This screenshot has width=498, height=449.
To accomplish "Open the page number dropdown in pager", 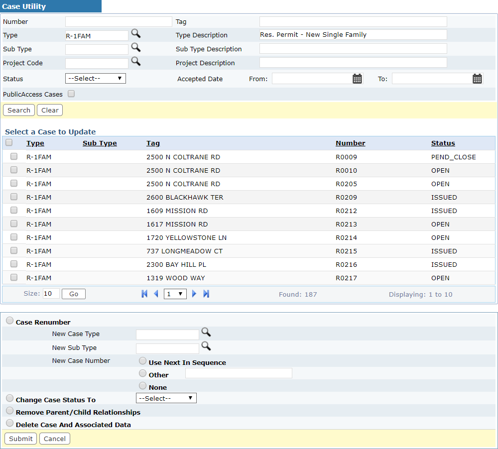I will tap(175, 294).
